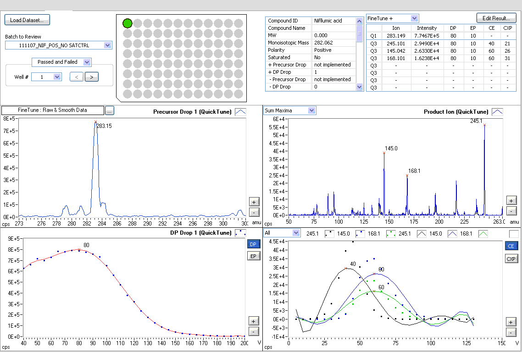
Task: Click the Intensity column header
Action: coord(427,28)
